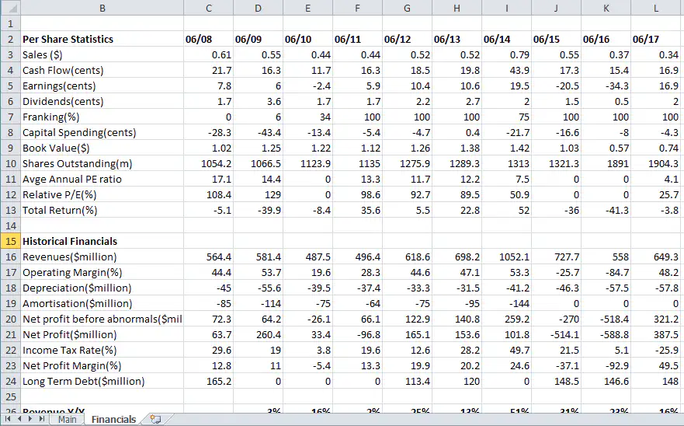Select column G header

(407, 8)
